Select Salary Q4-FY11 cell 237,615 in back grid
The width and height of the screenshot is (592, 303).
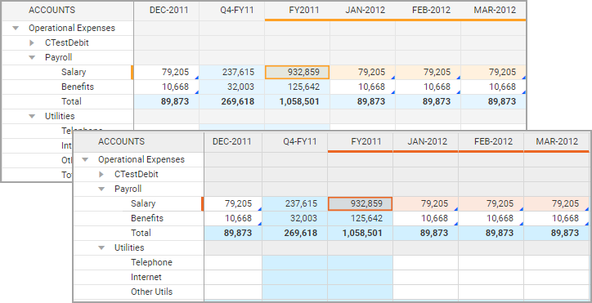pyautogui.click(x=232, y=72)
